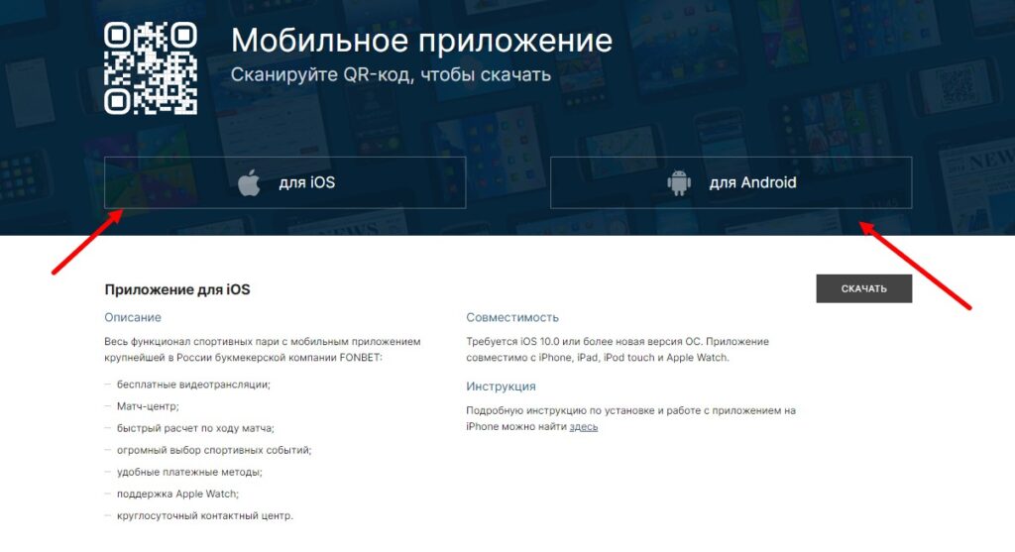Screen dimensions: 1015x552
Task: Click the "Требуется iOS 10.0" compatibility text
Action: (x=618, y=350)
